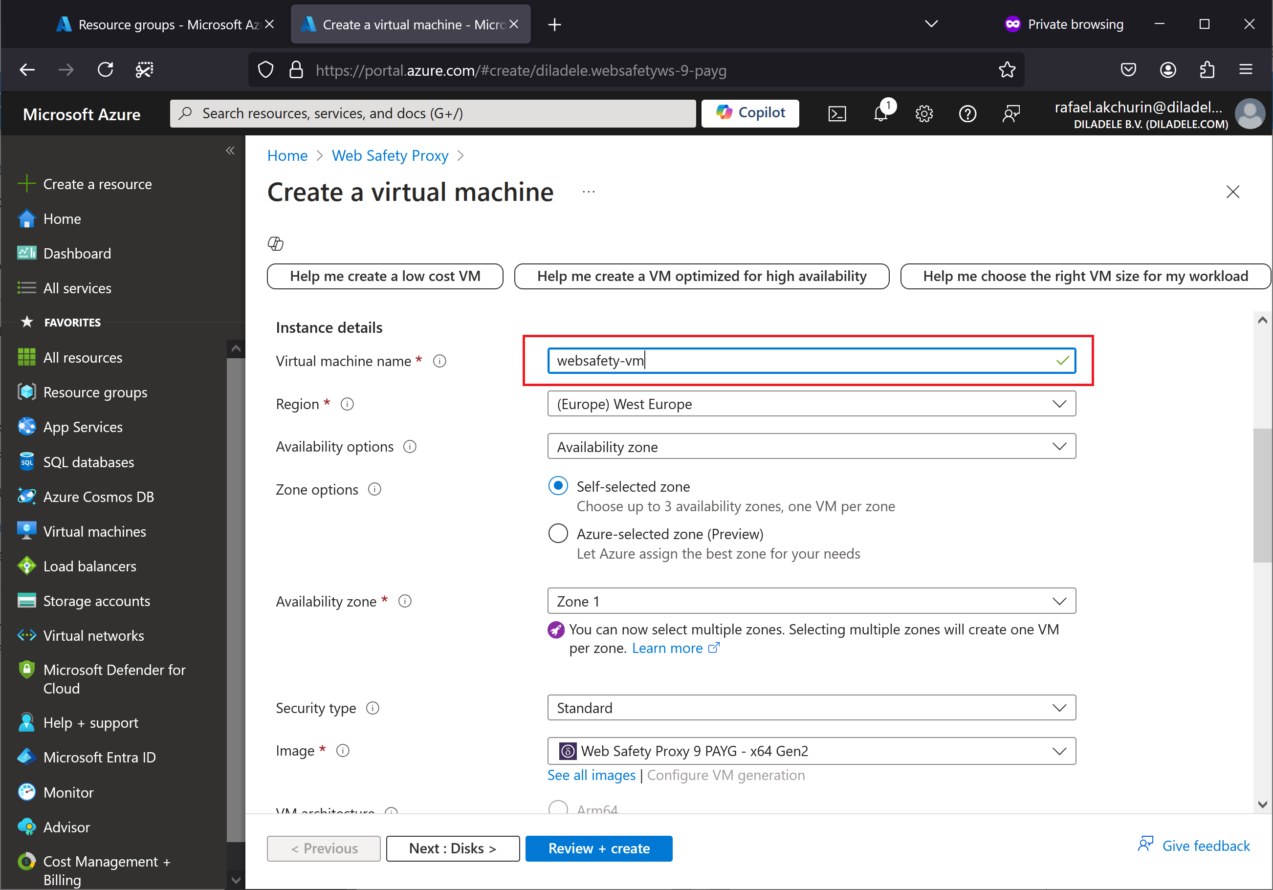Open Microsoft Entra ID in sidebar
Viewport: 1273px width, 890px height.
(x=99, y=758)
